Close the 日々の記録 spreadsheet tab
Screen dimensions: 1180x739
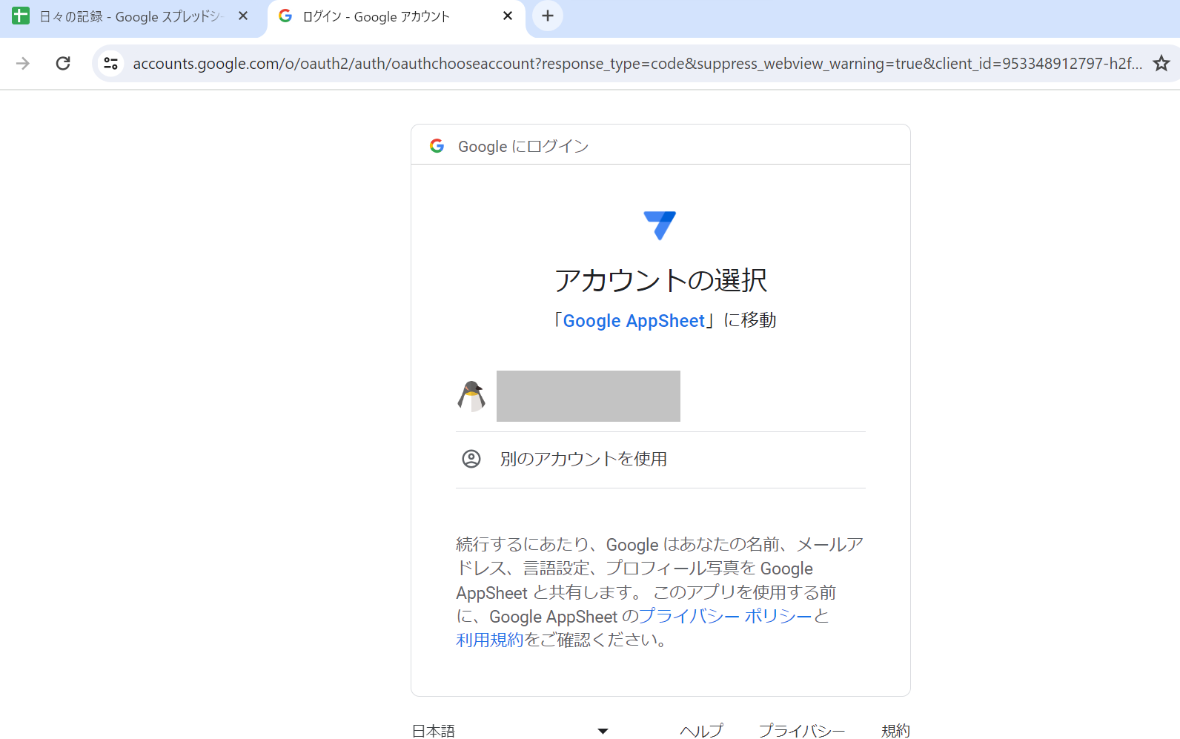[x=243, y=16]
